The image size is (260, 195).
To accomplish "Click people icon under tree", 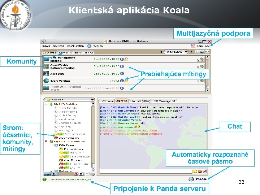I will (82, 174).
